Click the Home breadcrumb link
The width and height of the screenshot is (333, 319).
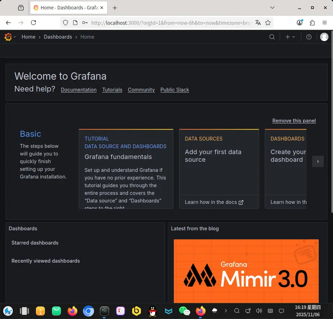point(29,37)
